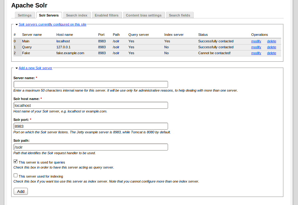Enable 'This server used for indexing' checkbox

(16, 176)
